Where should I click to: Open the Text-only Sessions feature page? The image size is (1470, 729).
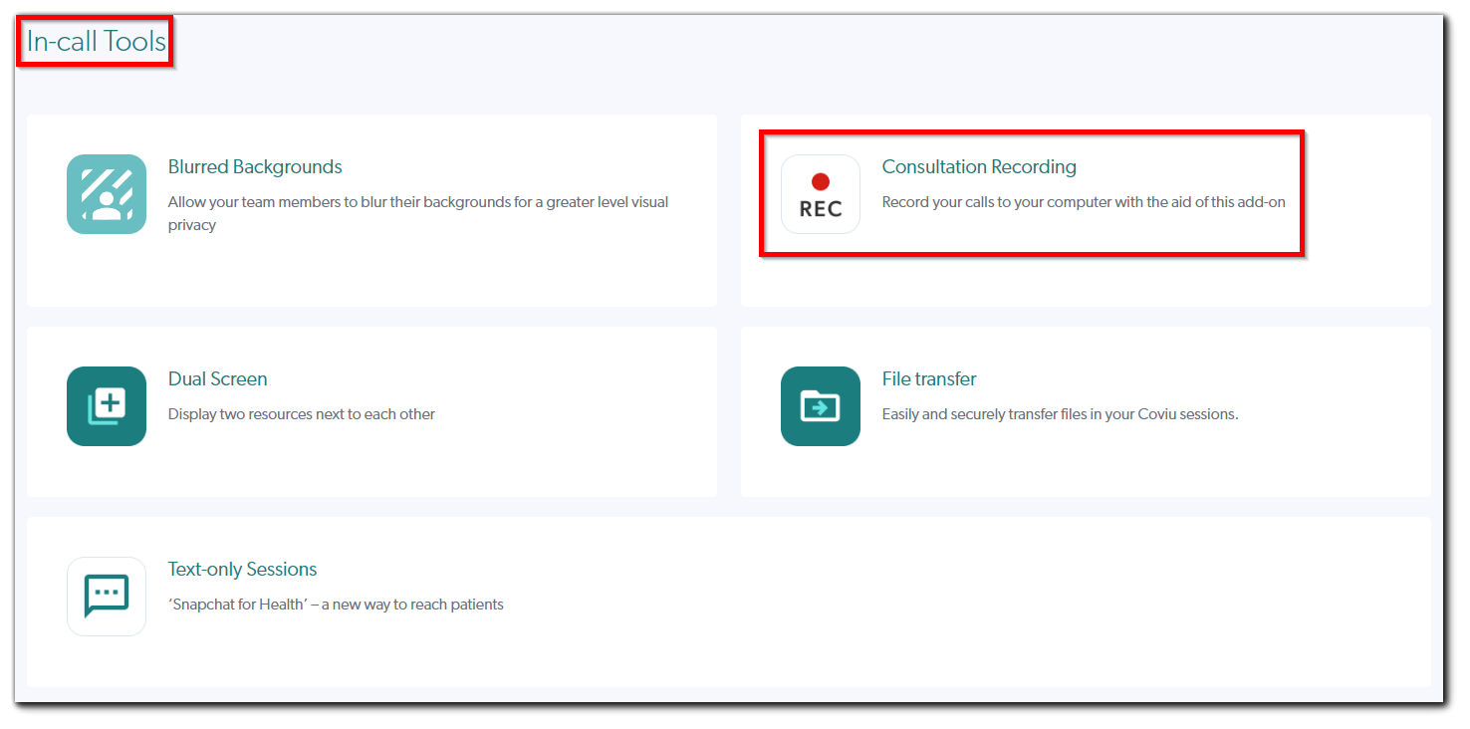(x=242, y=569)
